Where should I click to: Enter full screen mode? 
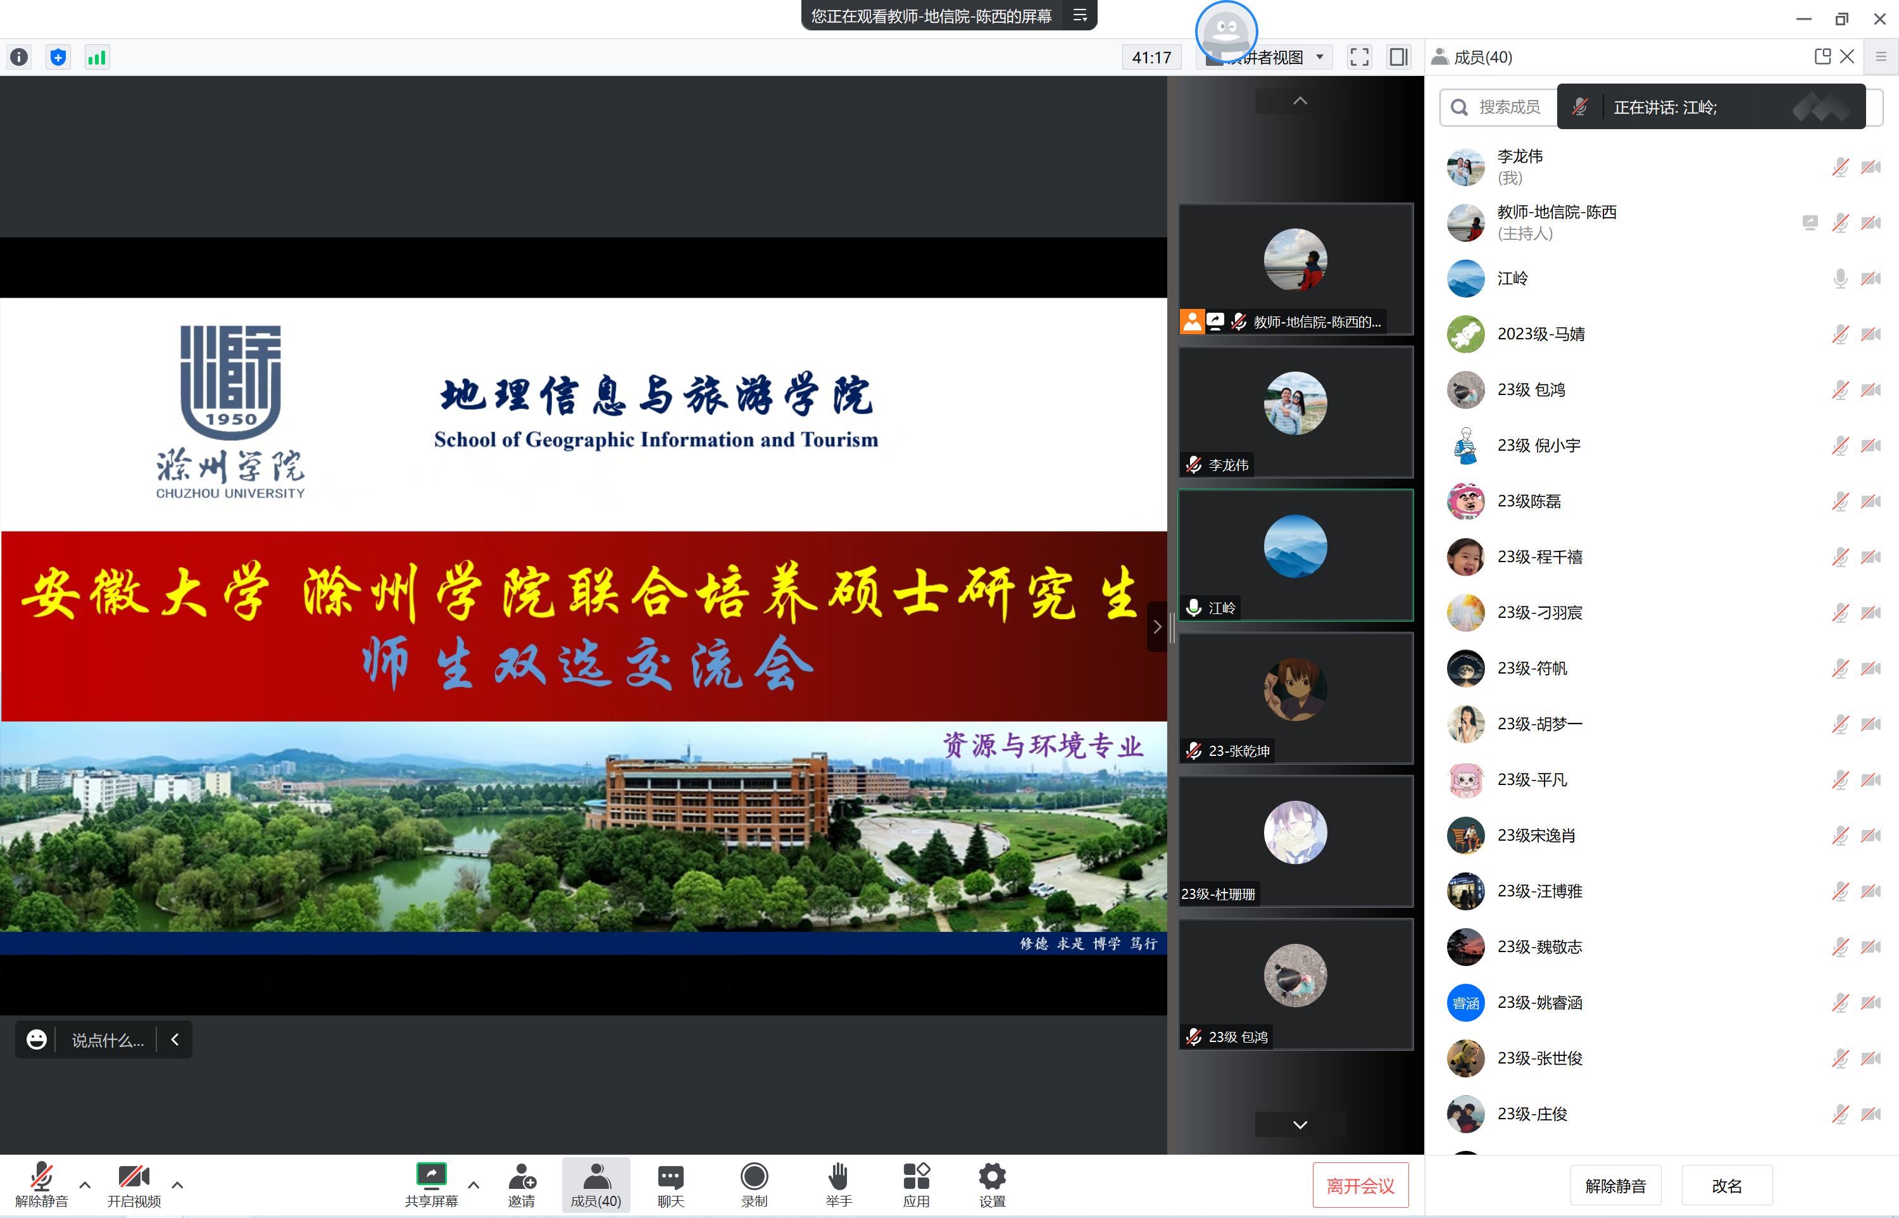[1359, 57]
